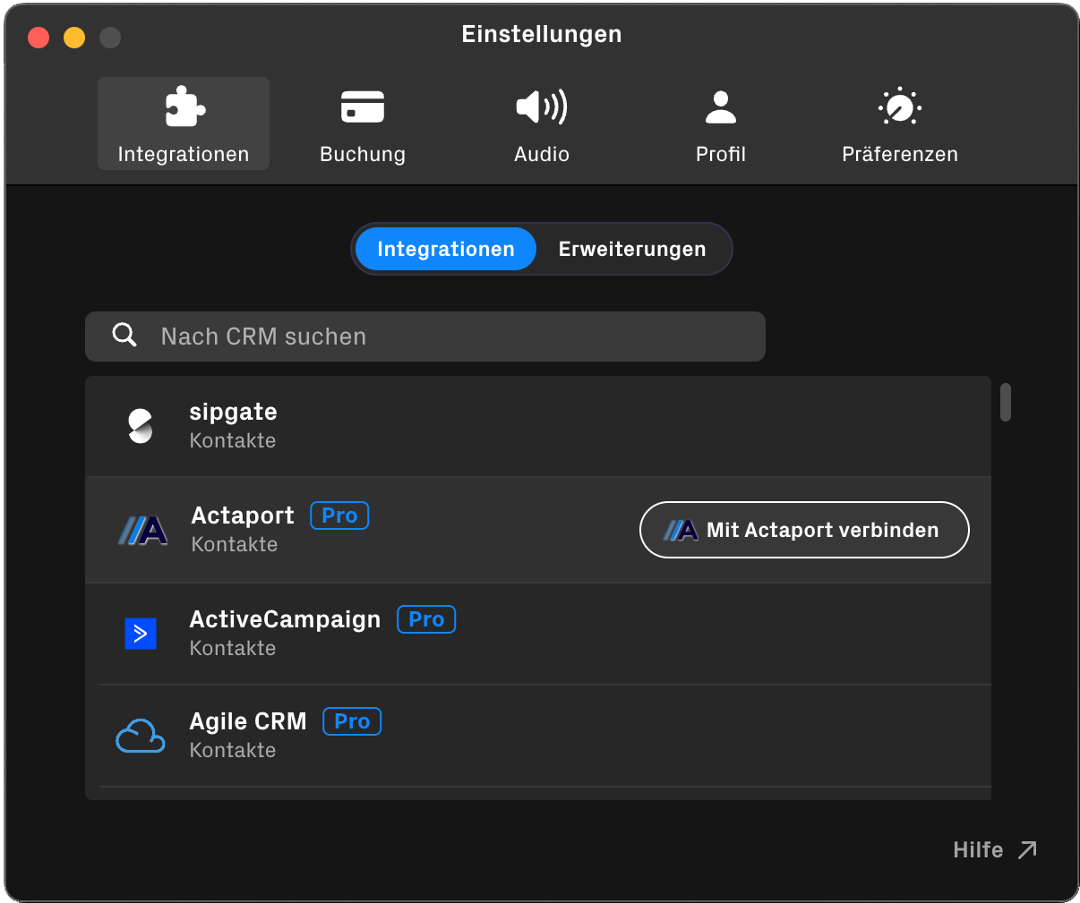Click Mit Actaport verbinden
This screenshot has width=1080, height=903.
803,529
